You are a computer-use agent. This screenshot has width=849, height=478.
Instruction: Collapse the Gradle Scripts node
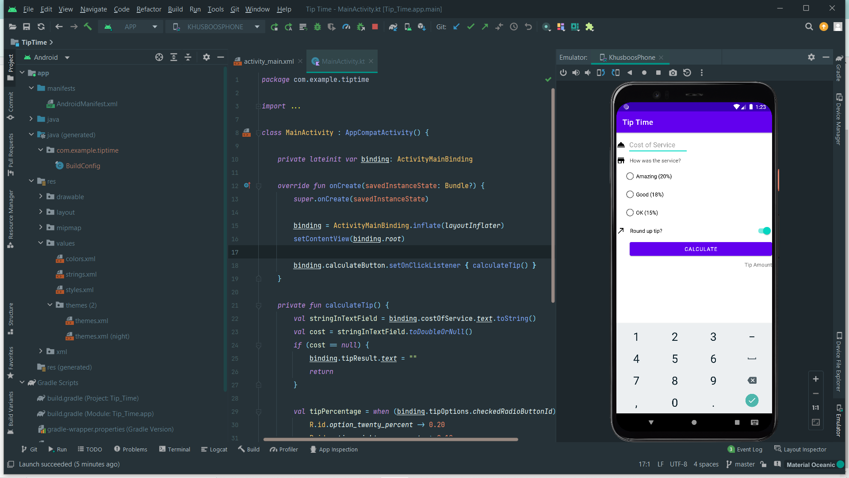[22, 382]
